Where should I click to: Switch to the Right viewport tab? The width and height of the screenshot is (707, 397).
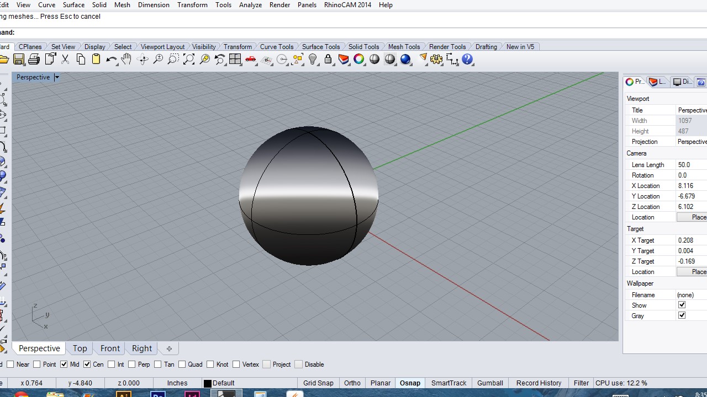[142, 348]
